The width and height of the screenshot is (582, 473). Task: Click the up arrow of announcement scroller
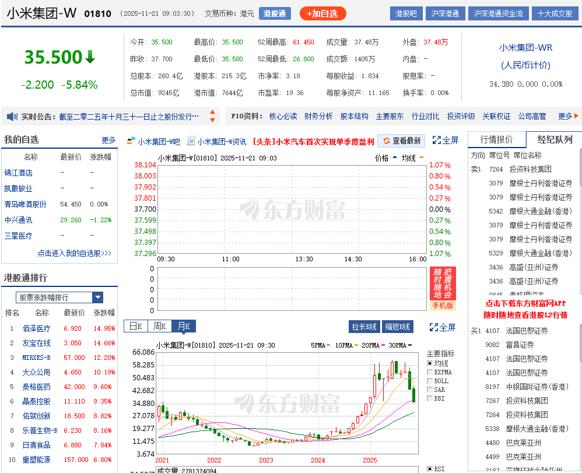pos(213,112)
